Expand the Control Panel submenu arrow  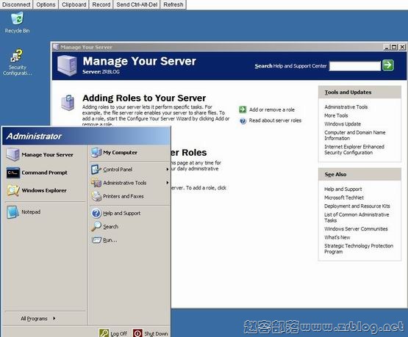[168, 170]
